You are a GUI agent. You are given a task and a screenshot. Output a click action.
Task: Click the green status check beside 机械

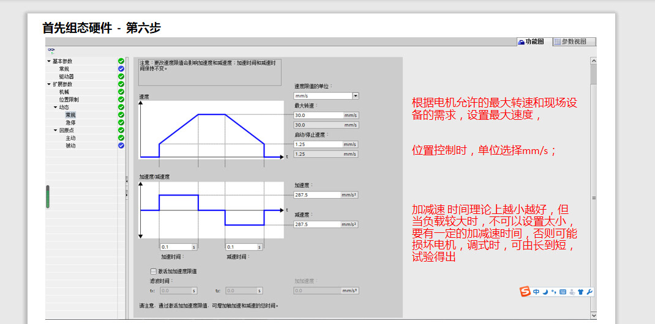coord(121,92)
